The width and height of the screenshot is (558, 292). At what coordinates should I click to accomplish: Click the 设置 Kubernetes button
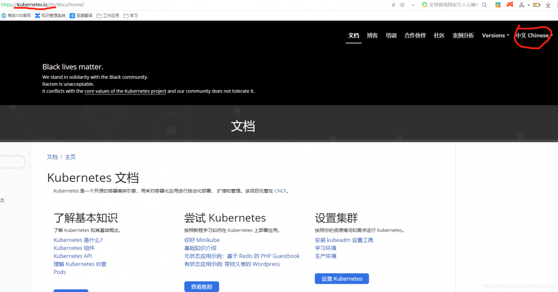coord(342,279)
